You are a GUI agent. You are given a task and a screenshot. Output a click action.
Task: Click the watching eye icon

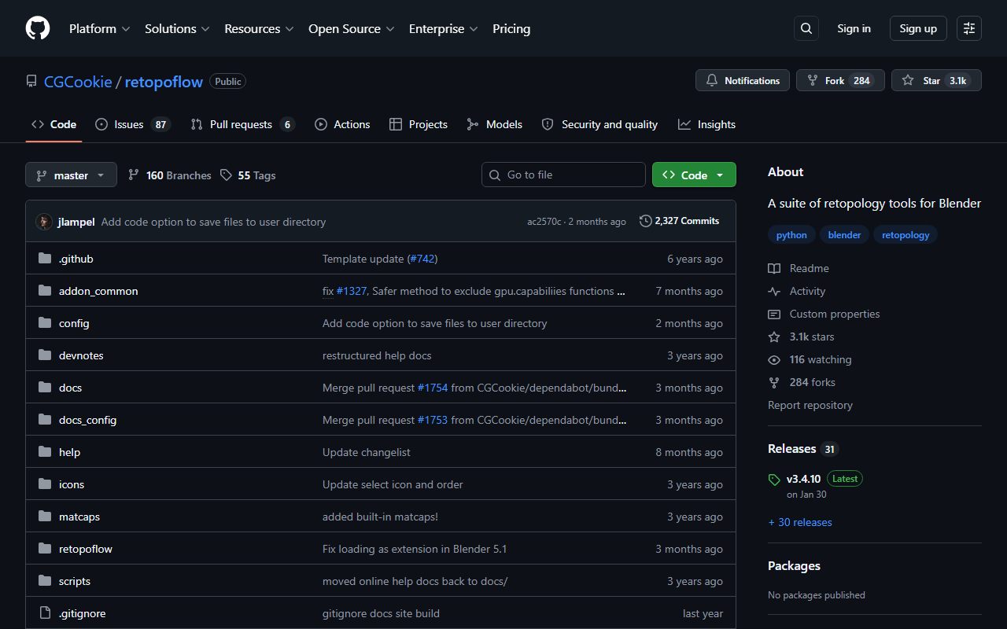[x=774, y=359]
